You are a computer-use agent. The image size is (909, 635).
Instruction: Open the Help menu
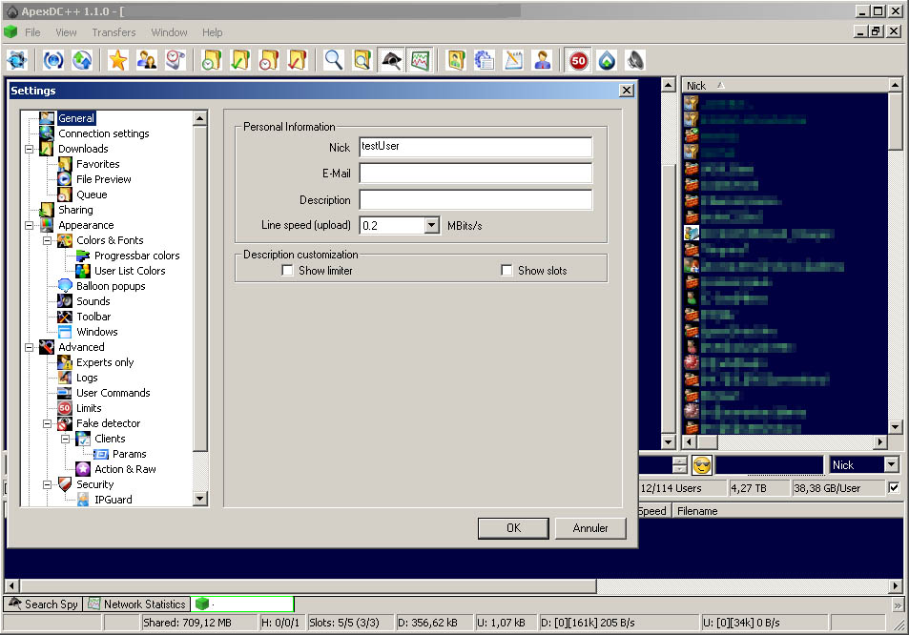click(212, 32)
